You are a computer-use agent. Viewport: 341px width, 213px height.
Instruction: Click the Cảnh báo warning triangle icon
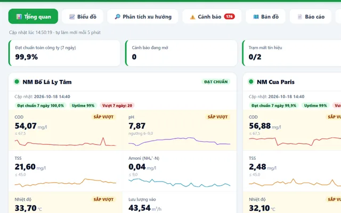click(192, 17)
